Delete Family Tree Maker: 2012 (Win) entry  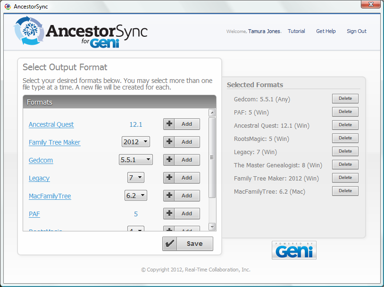[345, 178]
